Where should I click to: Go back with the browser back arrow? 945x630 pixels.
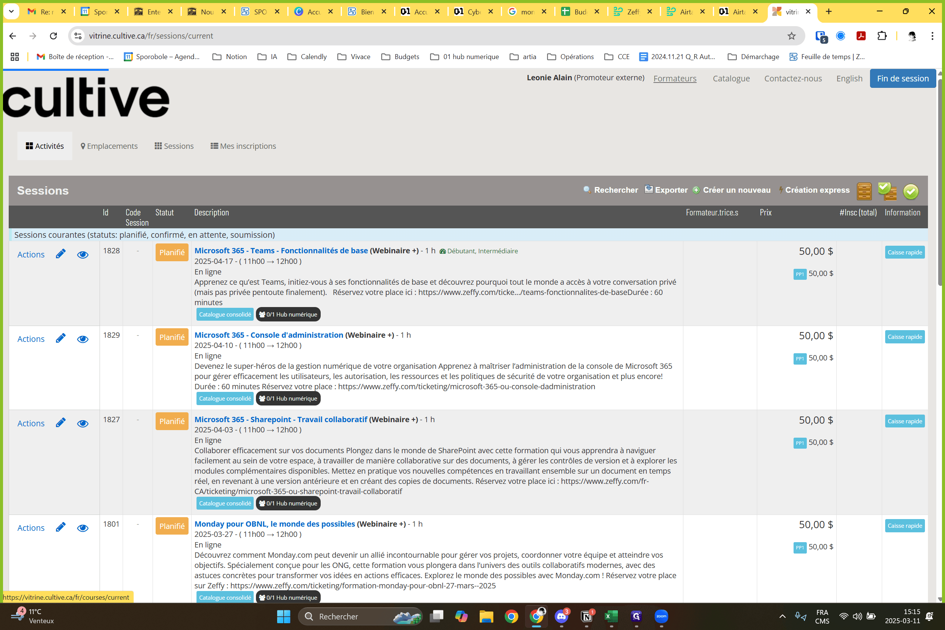pyautogui.click(x=13, y=36)
